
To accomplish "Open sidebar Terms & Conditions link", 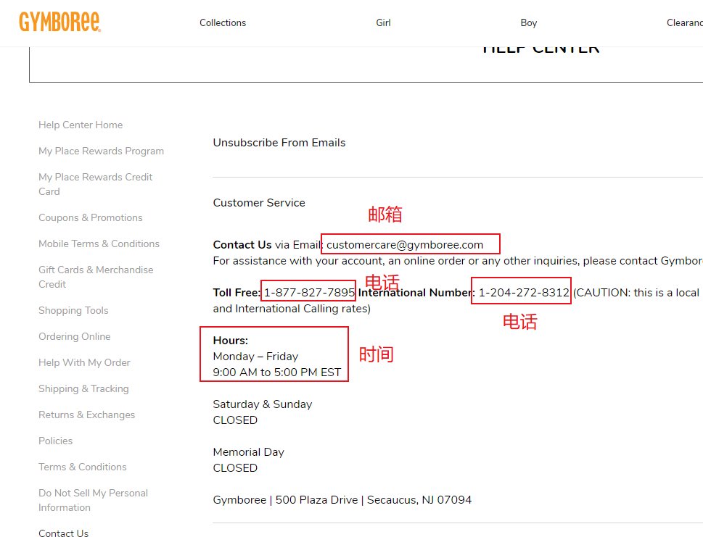I will [x=83, y=467].
